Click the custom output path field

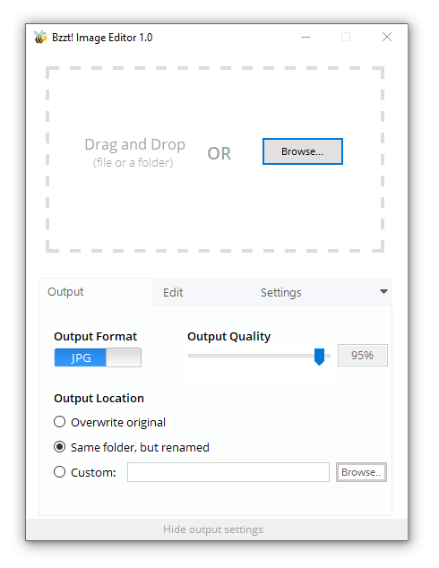coord(228,472)
